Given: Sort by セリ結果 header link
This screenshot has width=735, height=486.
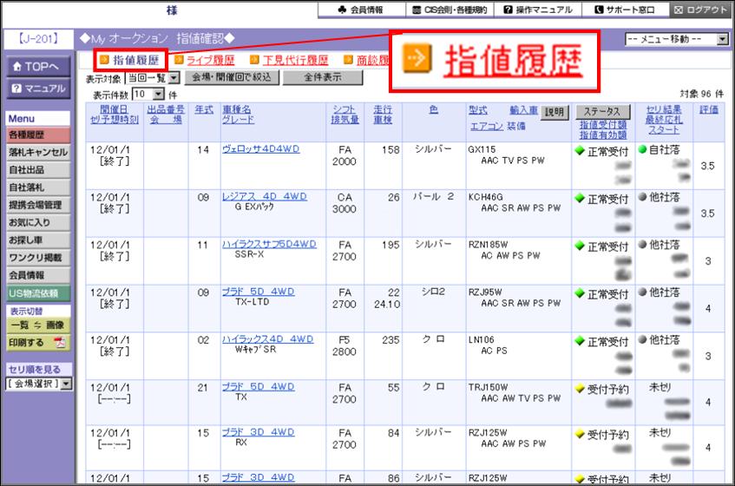Looking at the screenshot, I should [x=664, y=109].
